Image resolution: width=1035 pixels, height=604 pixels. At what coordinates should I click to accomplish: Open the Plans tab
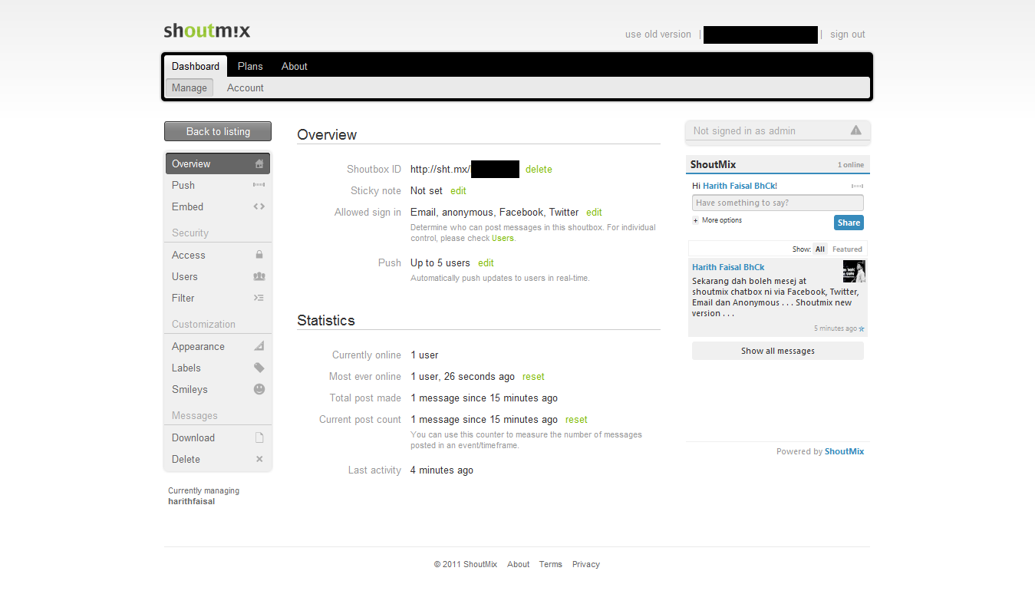click(x=250, y=66)
